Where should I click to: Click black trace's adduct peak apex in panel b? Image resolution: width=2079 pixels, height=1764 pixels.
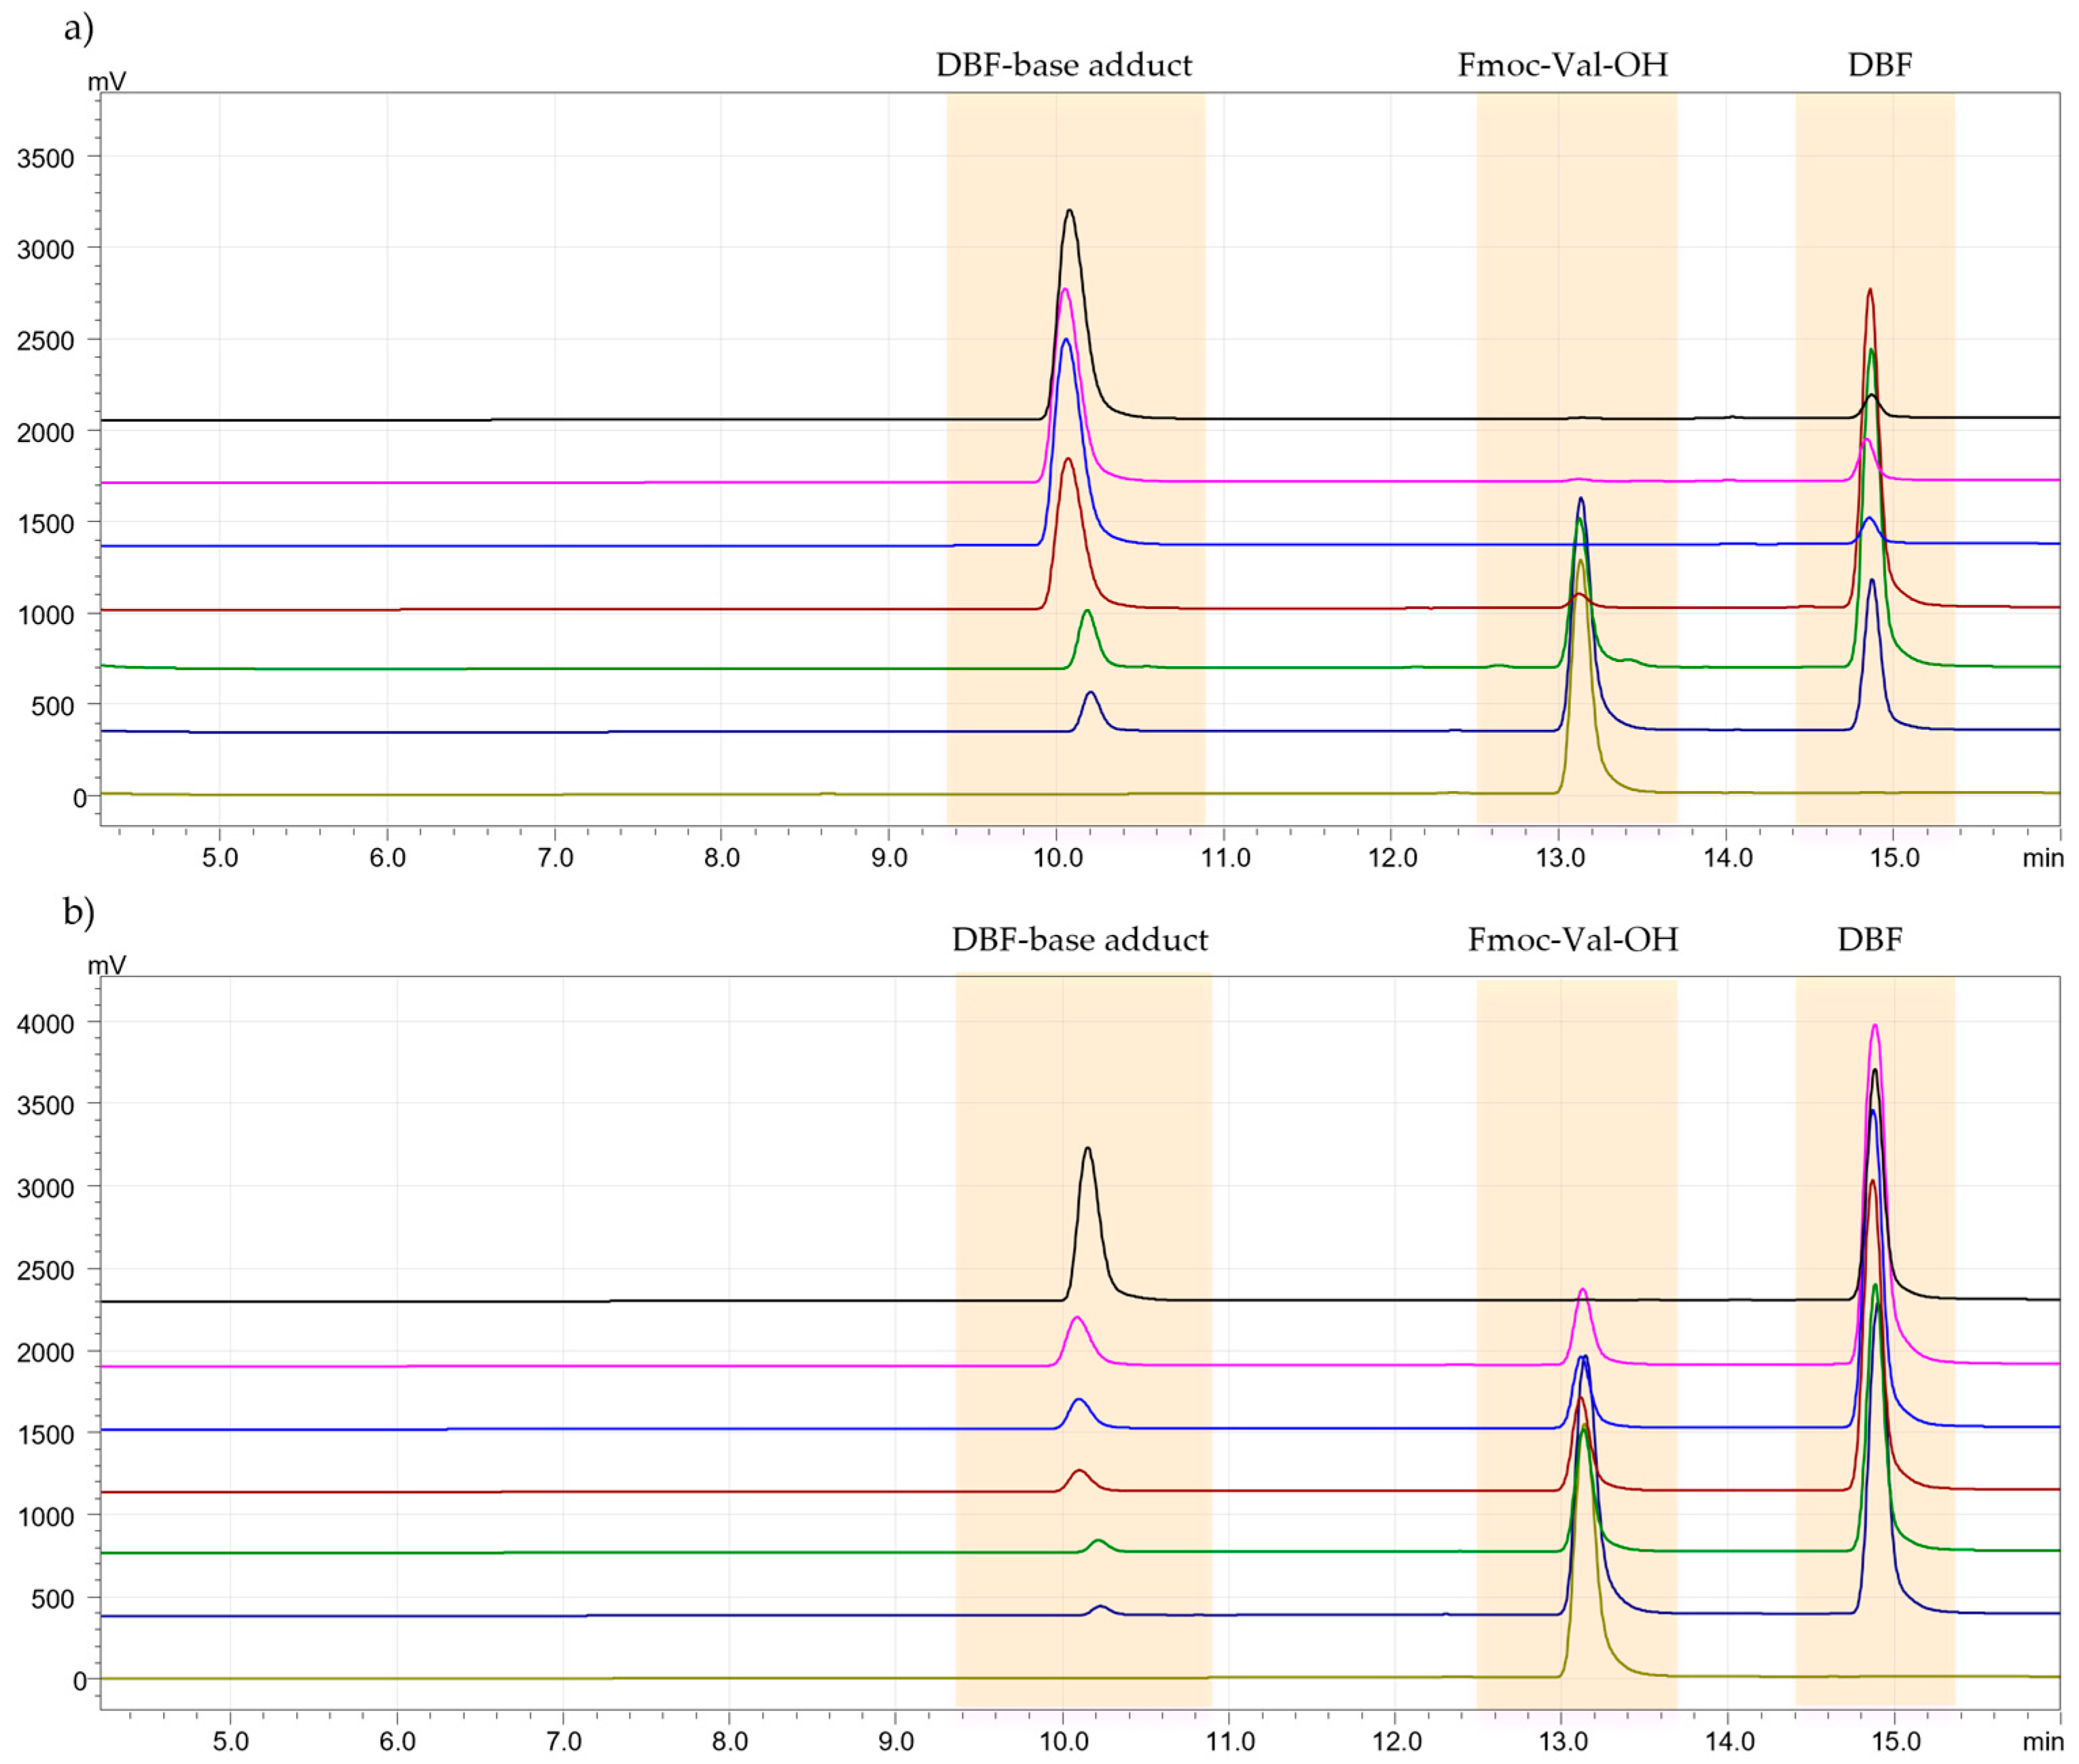(1087, 1148)
